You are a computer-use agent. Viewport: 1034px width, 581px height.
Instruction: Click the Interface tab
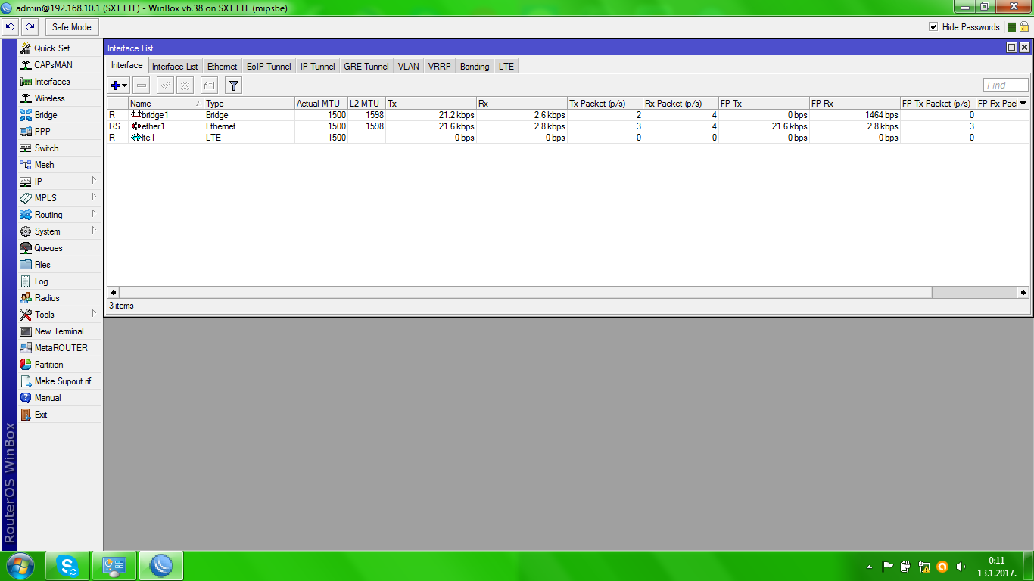coord(127,66)
